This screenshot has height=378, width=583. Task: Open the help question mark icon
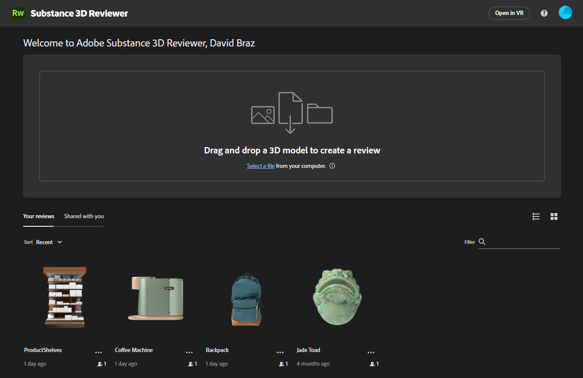coord(544,13)
